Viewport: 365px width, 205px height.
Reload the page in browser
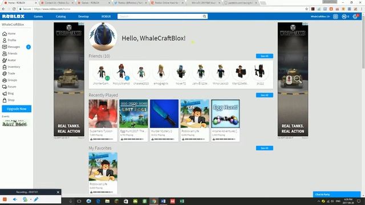(14, 9)
